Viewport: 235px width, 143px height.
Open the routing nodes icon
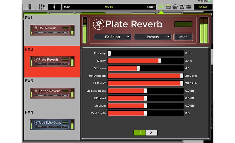pyautogui.click(x=182, y=7)
